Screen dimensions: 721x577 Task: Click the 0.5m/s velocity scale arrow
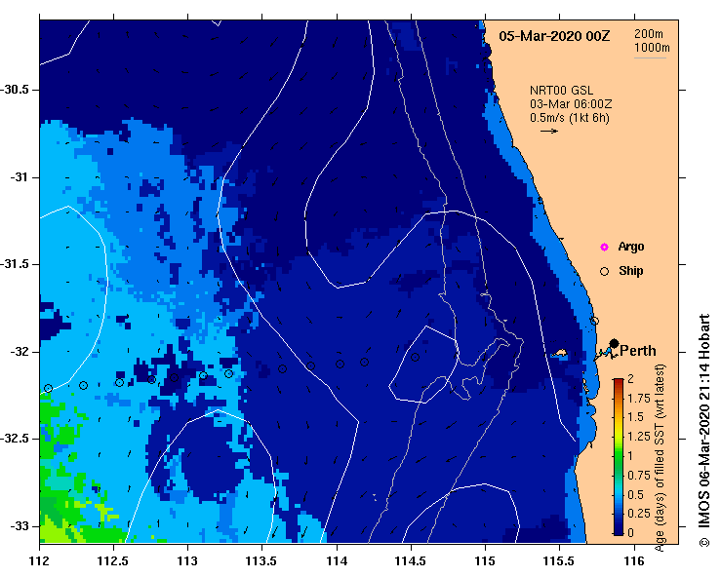click(549, 131)
